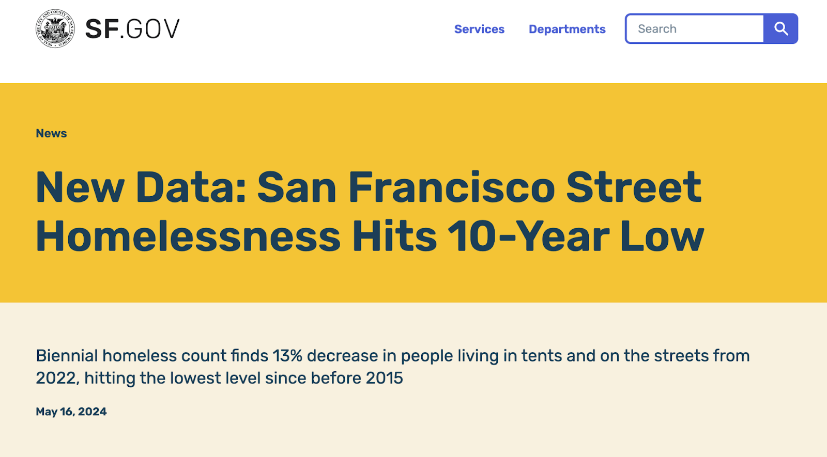827x457 pixels.
Task: Select the May 16, 2024 publication date
Action: pos(71,412)
